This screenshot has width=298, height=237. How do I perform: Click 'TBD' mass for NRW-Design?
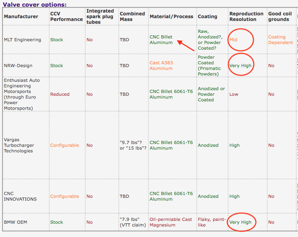point(124,66)
